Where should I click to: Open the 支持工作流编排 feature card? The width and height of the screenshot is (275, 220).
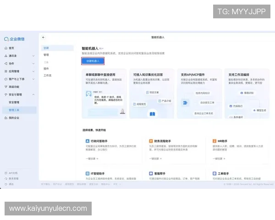click(247, 93)
